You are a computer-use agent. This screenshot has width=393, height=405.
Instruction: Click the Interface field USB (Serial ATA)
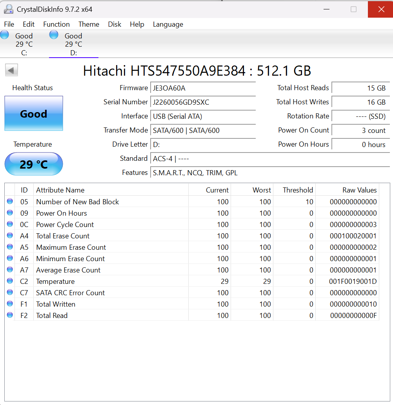point(203,116)
